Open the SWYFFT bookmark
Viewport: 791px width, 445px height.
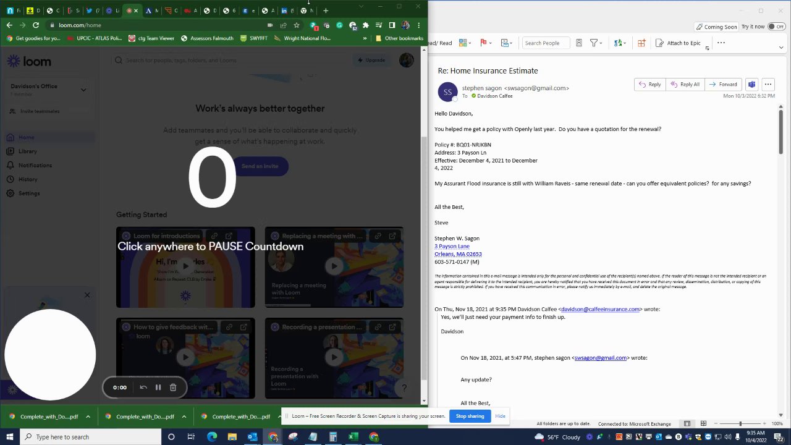point(254,38)
